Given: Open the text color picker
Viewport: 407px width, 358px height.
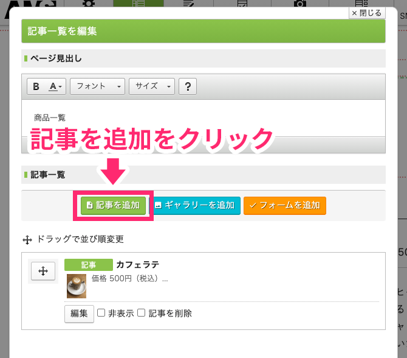Looking at the screenshot, I should point(56,86).
